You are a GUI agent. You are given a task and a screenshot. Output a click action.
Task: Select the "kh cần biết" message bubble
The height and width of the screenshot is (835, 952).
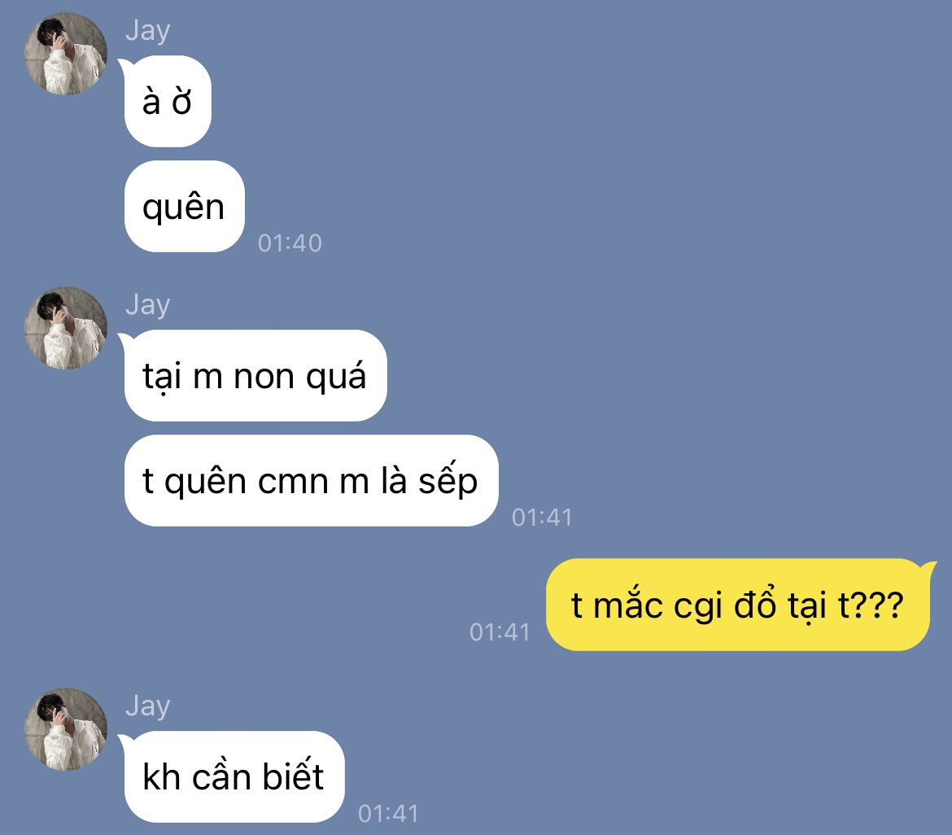point(234,776)
